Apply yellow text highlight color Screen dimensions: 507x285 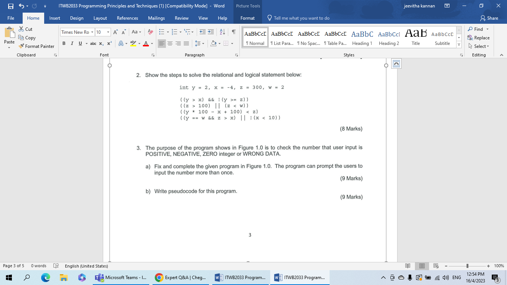(x=133, y=43)
